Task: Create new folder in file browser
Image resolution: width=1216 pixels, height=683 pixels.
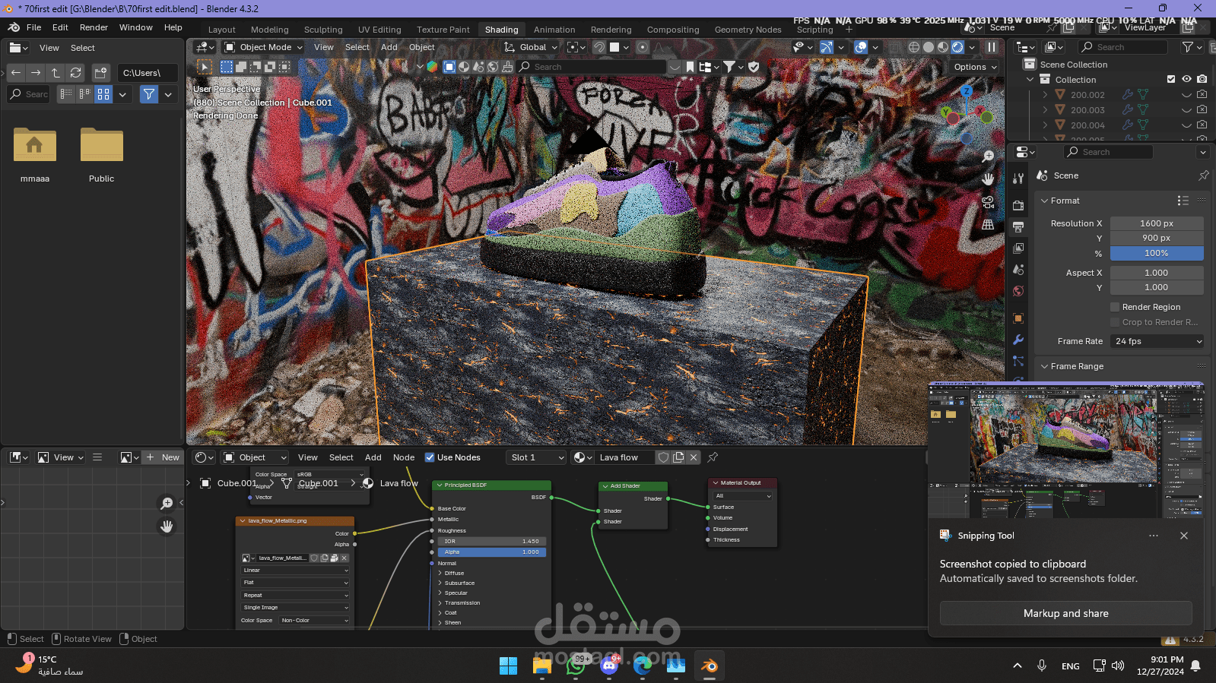Action: coord(100,73)
